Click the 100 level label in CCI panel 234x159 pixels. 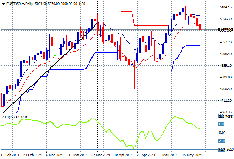221,124
